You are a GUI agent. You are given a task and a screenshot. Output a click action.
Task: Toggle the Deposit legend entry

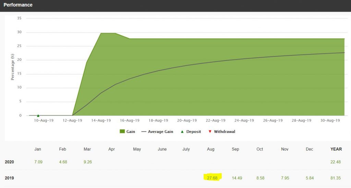(191, 132)
